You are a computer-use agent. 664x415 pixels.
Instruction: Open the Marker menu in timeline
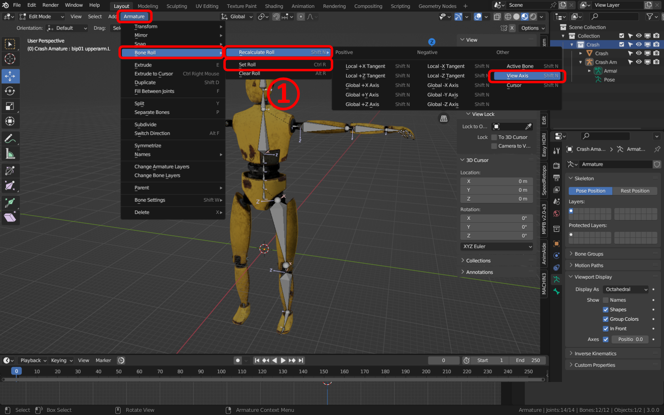(103, 360)
